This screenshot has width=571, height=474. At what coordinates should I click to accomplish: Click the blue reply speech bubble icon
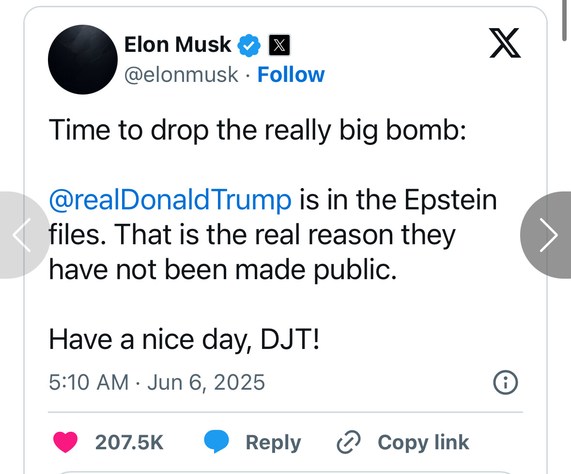pyautogui.click(x=216, y=442)
